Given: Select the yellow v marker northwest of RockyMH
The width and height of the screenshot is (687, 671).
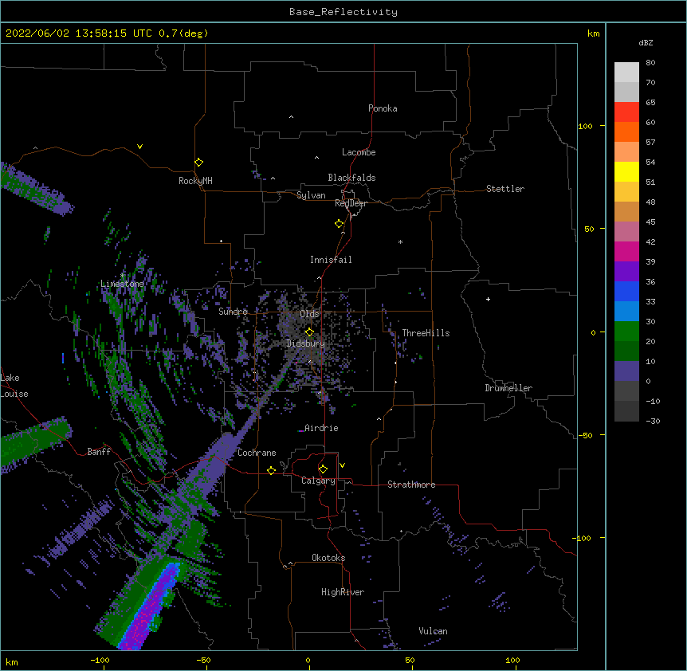Looking at the screenshot, I should 139,147.
